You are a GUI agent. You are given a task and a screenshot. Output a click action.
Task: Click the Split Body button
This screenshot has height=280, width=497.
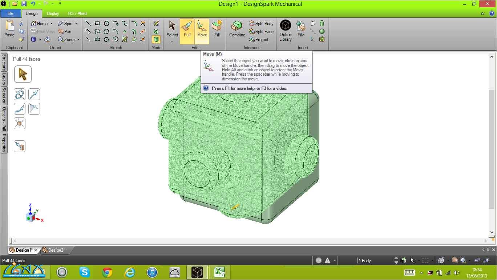[261, 24]
